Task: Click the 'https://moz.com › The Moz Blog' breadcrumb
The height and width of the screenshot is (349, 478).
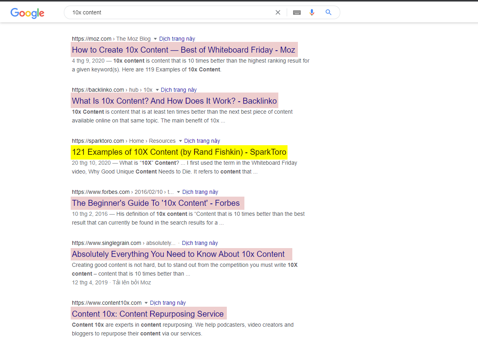Action: (111, 39)
